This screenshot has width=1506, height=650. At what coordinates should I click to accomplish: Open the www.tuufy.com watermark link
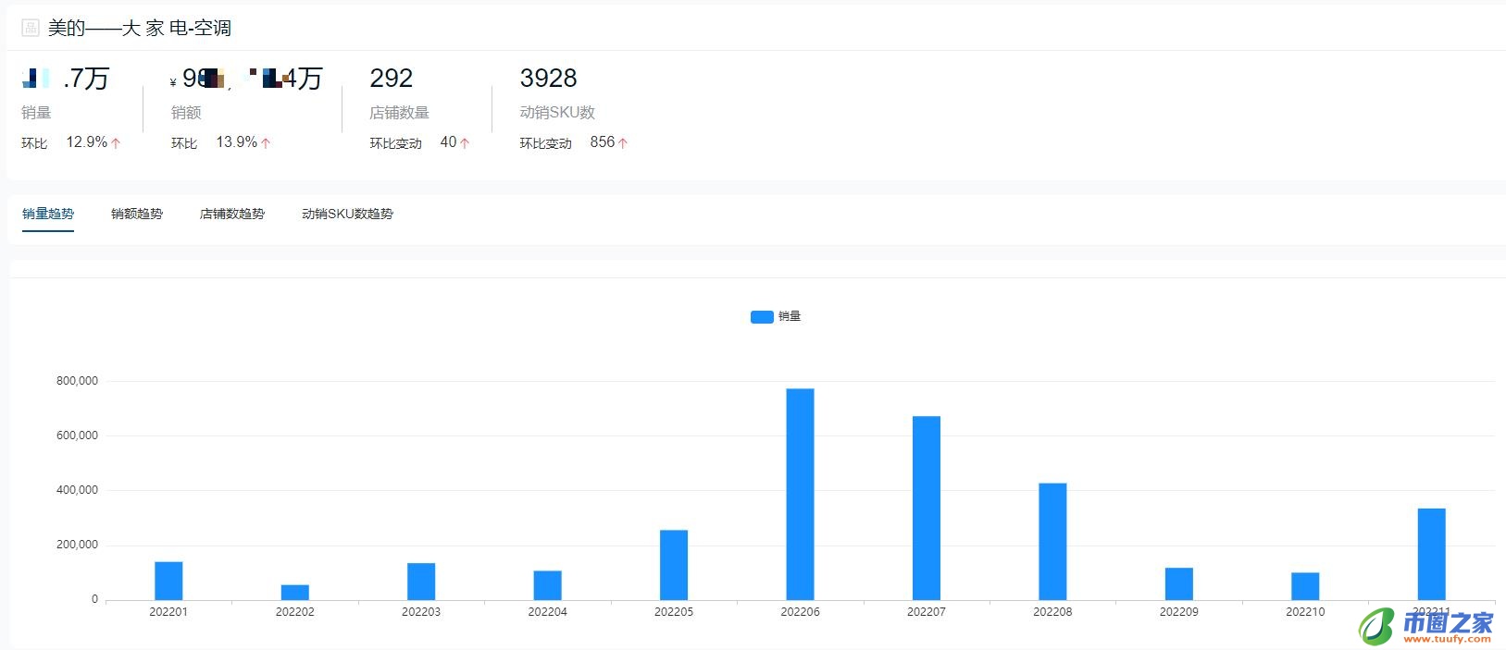coord(1449,639)
